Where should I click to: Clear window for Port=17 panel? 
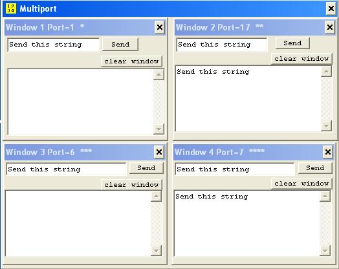click(301, 59)
